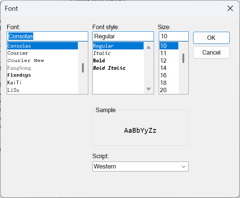
Task: Choose Bold font style
Action: pyautogui.click(x=118, y=60)
